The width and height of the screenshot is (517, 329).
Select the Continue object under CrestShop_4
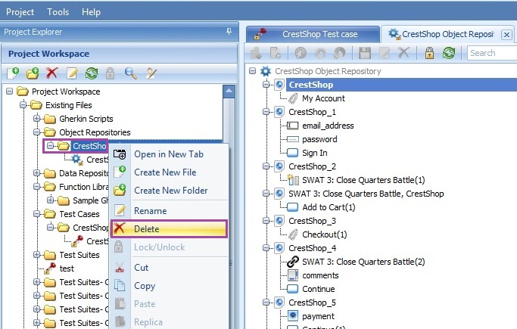click(x=319, y=289)
